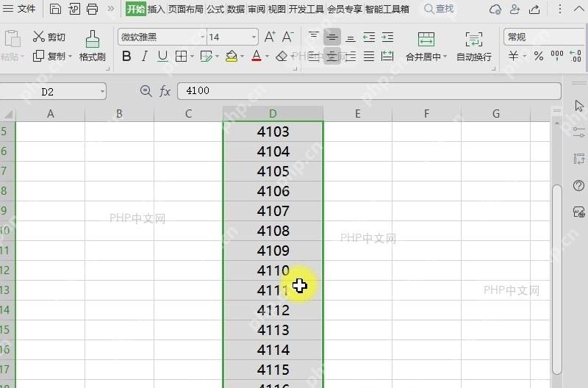Open the font color dropdown arrow
Image resolution: width=588 pixels, height=388 pixels.
267,57
